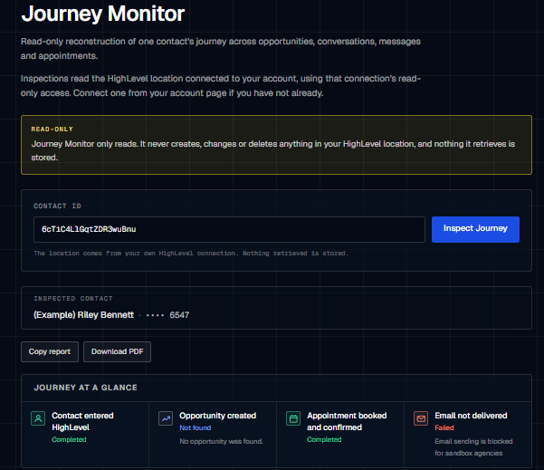Click the Contact entered person icon
The image size is (544, 470).
pyautogui.click(x=38, y=418)
